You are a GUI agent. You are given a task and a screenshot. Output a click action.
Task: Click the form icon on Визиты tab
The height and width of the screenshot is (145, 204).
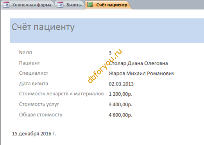(60, 5)
